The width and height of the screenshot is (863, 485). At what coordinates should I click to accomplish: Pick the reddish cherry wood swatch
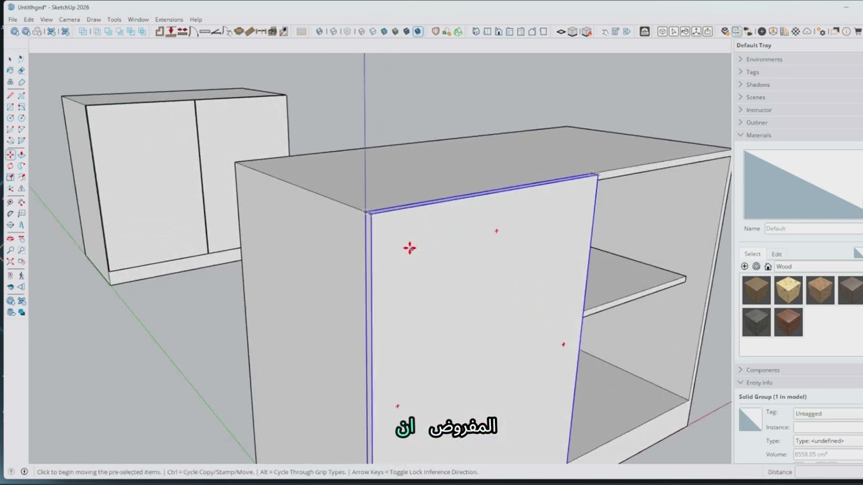click(788, 322)
